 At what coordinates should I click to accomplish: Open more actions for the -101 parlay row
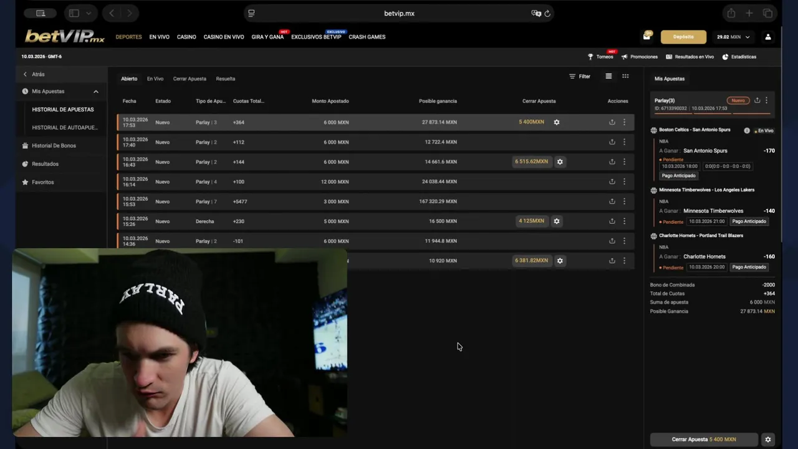pos(624,241)
